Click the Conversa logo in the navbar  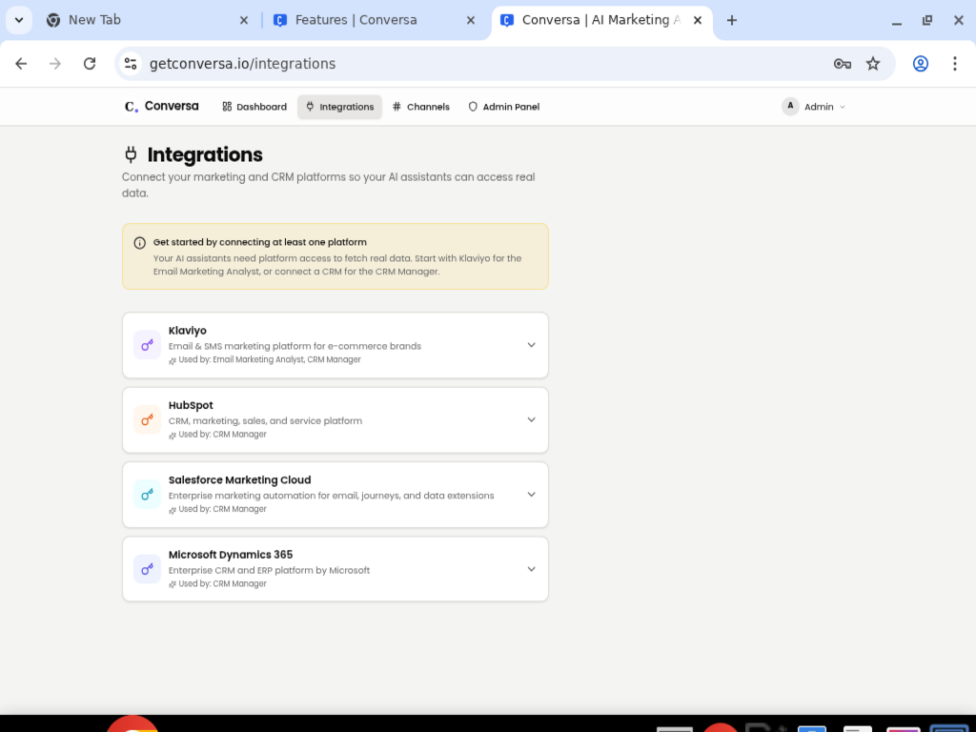point(162,107)
